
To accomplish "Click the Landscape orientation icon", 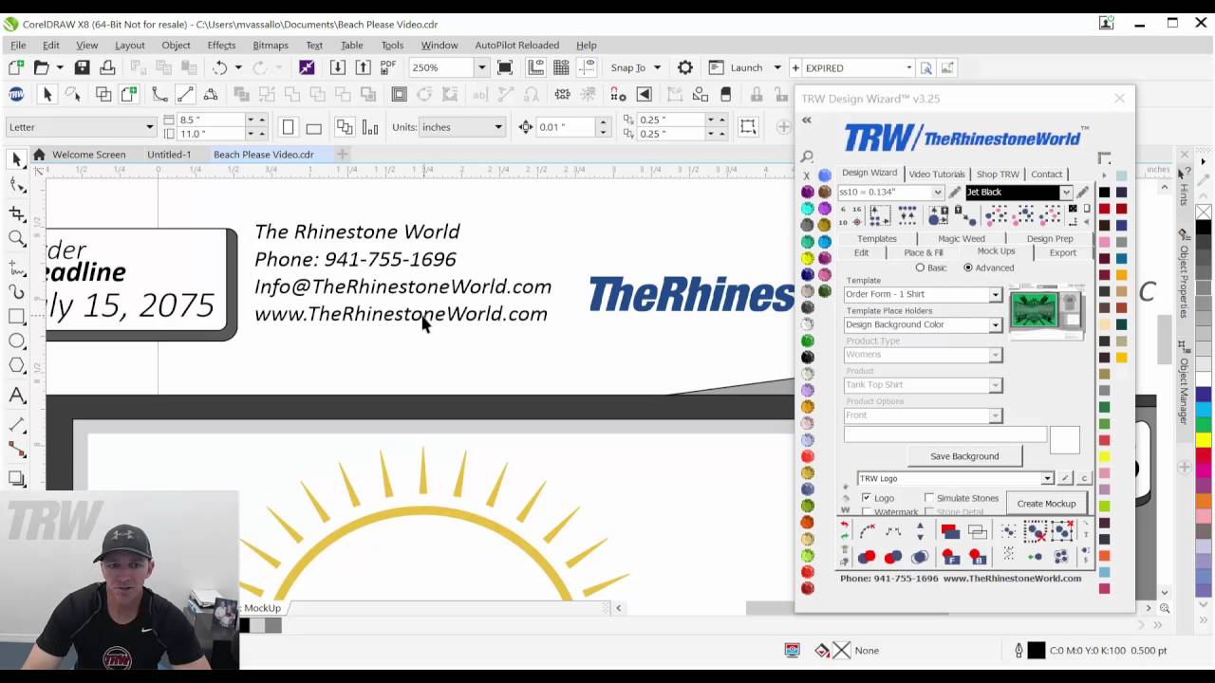I will pos(314,127).
